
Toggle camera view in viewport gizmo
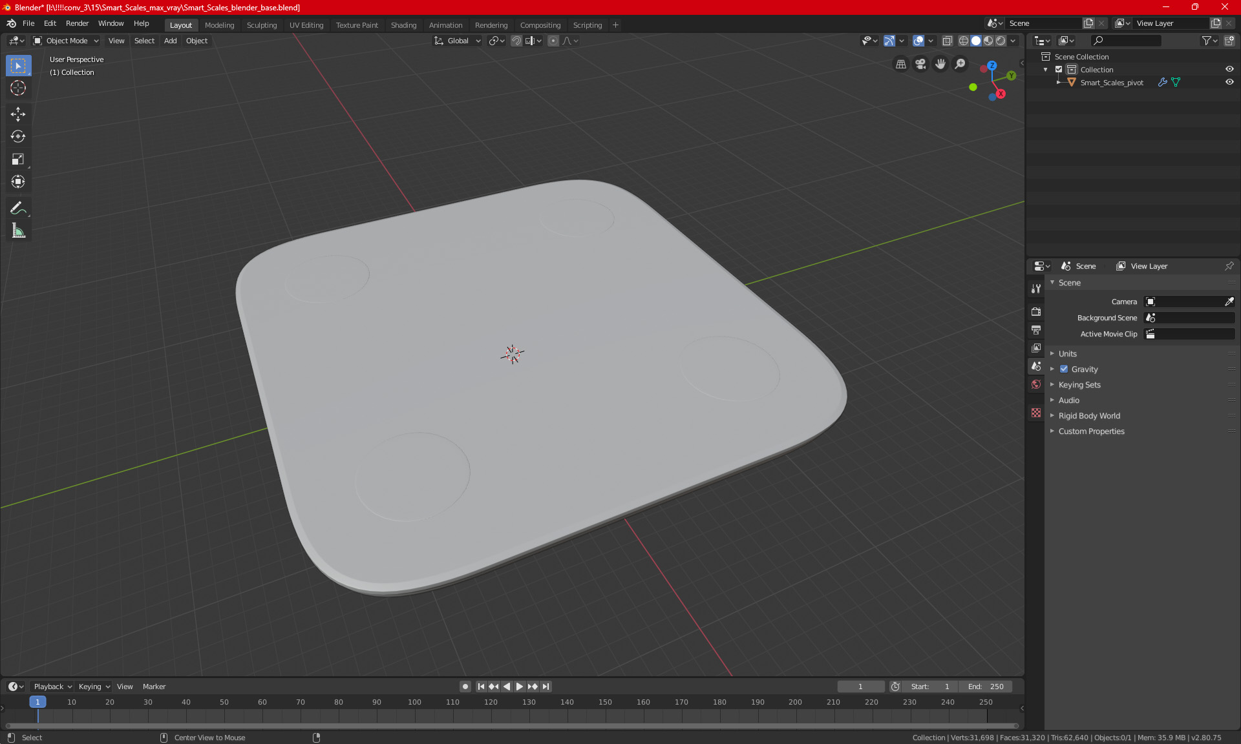coord(920,64)
